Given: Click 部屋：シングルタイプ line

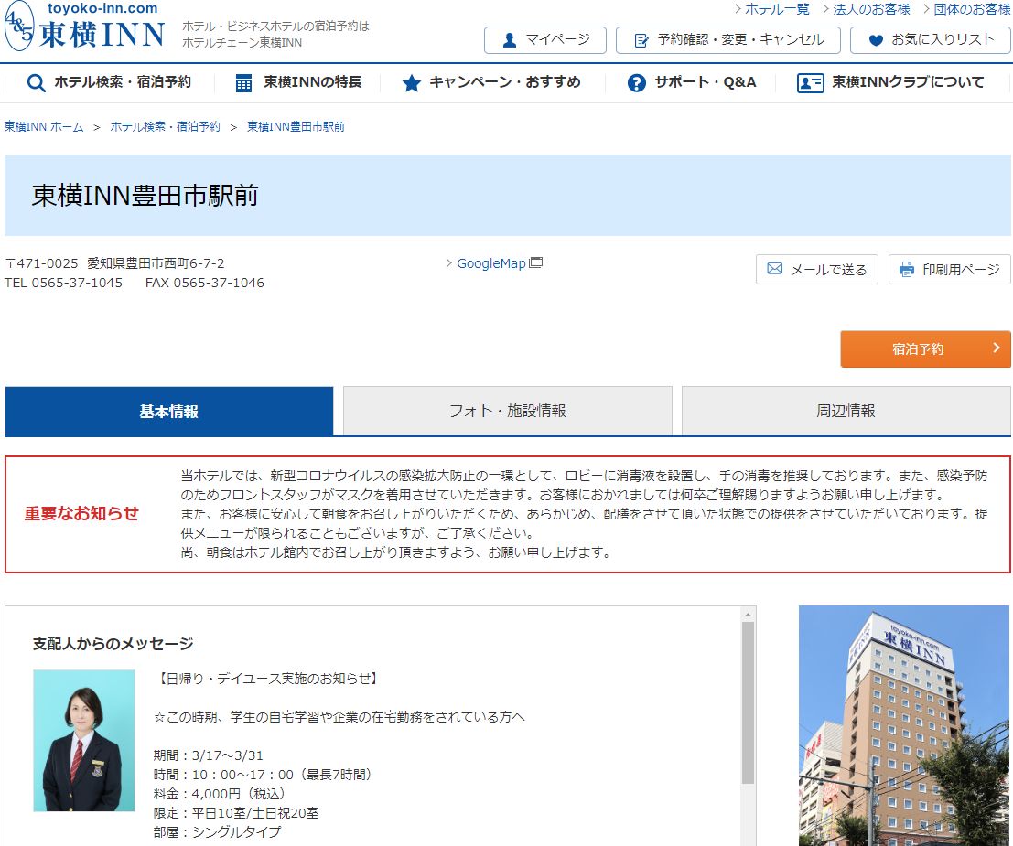Looking at the screenshot, I should pos(217,832).
